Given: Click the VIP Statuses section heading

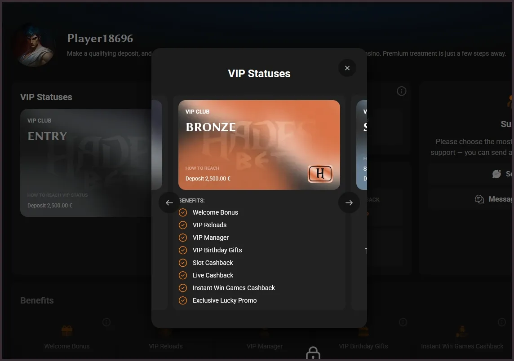Looking at the screenshot, I should [x=46, y=97].
